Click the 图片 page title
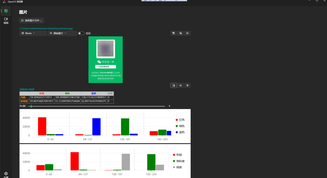The height and width of the screenshot is (178, 327). pyautogui.click(x=23, y=12)
